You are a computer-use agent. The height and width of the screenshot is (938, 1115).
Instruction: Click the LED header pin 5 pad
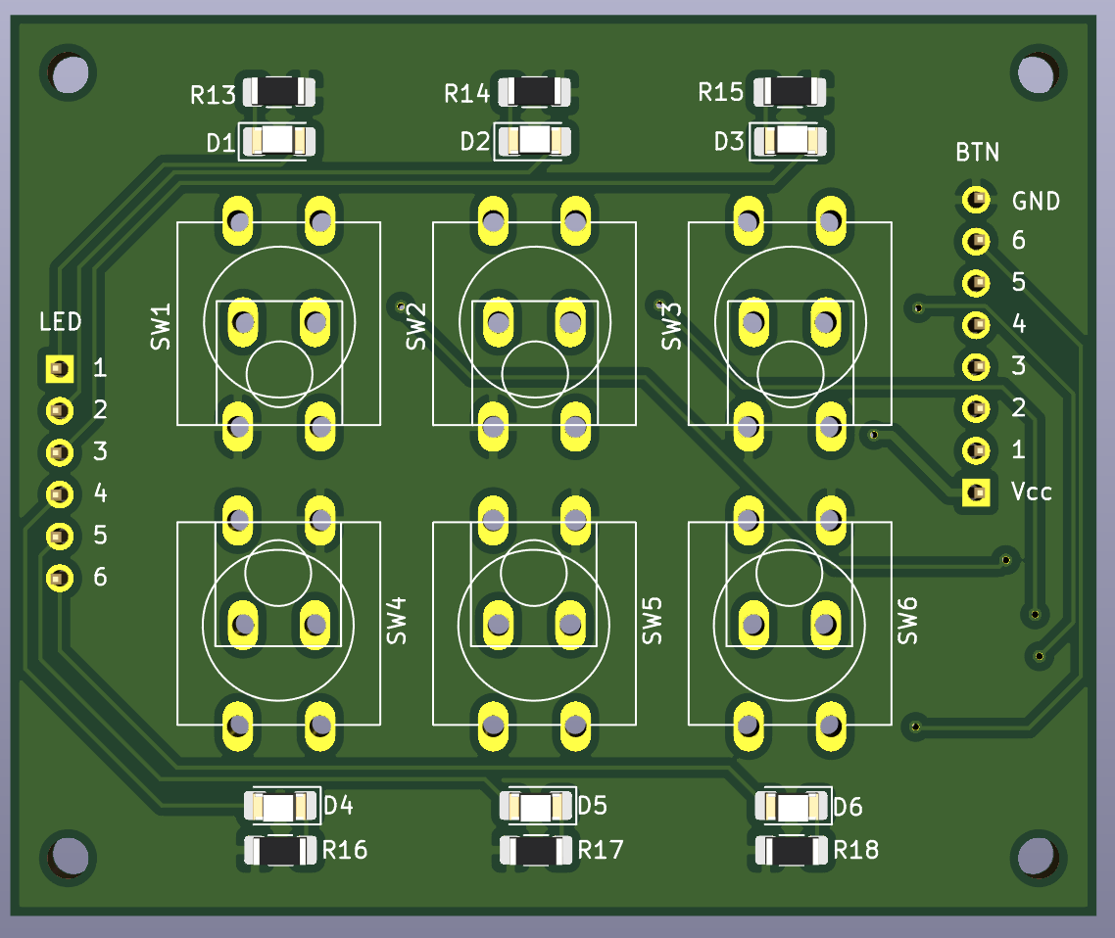tap(60, 536)
